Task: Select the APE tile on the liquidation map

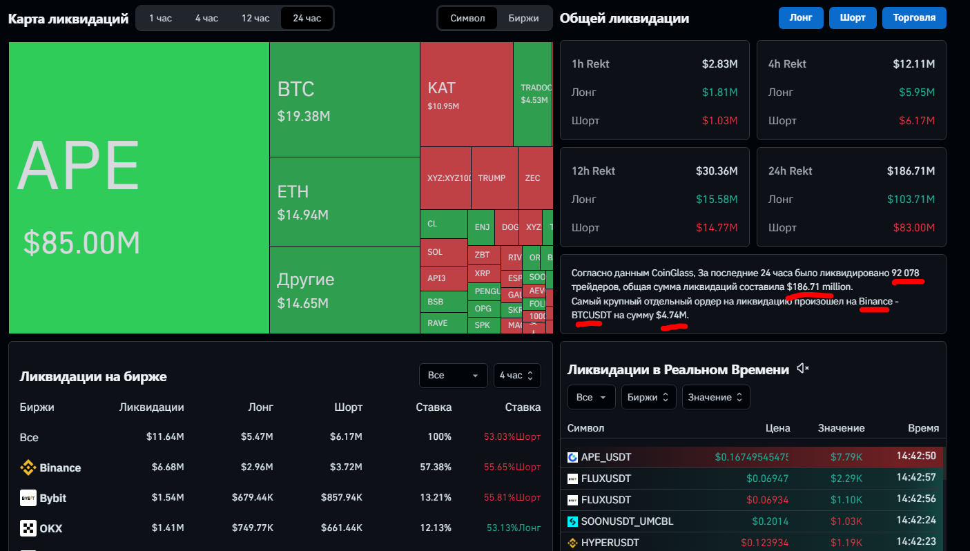Action: click(139, 188)
